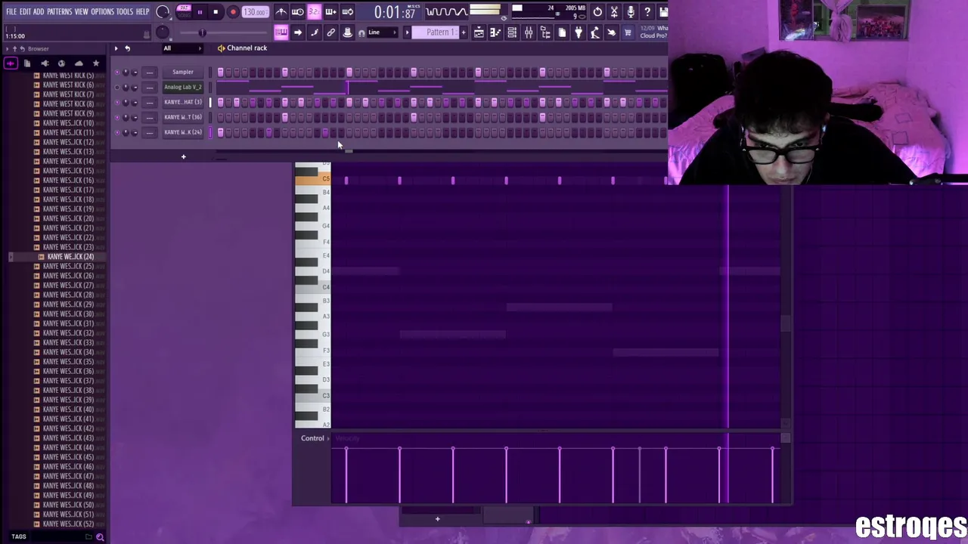Show the Channel rack view icon

click(x=512, y=32)
